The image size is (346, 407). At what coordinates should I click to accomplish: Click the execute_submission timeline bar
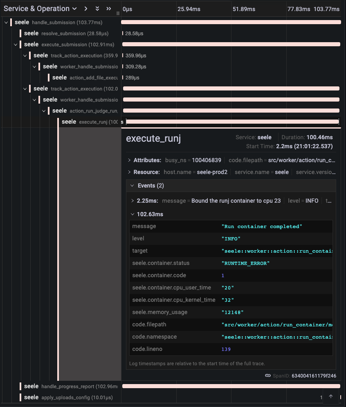231,44
